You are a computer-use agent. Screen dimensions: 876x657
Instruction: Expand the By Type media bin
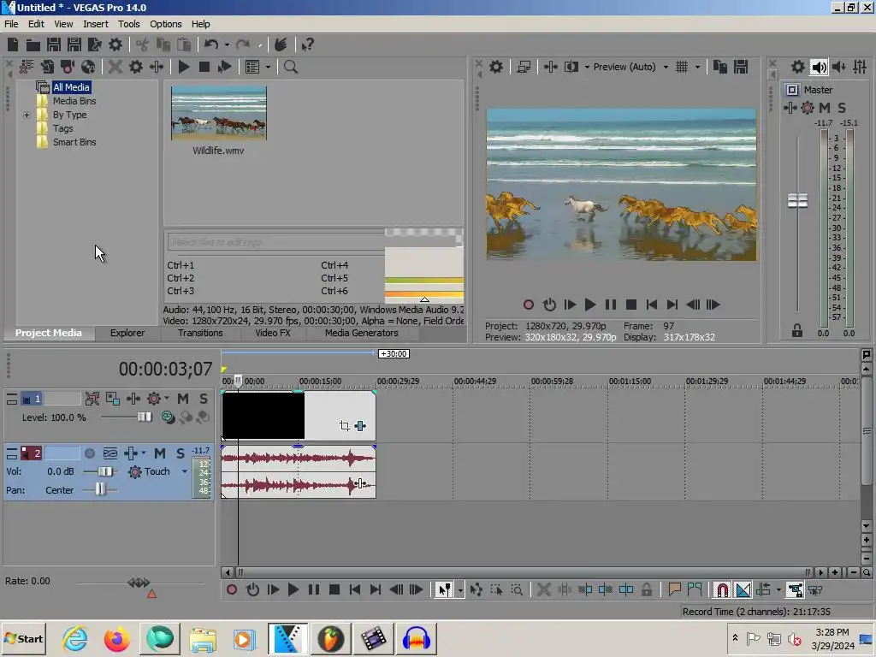(x=27, y=115)
